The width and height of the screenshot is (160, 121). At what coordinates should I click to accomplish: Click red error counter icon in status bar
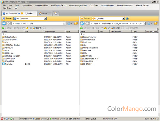[x=2, y=119]
